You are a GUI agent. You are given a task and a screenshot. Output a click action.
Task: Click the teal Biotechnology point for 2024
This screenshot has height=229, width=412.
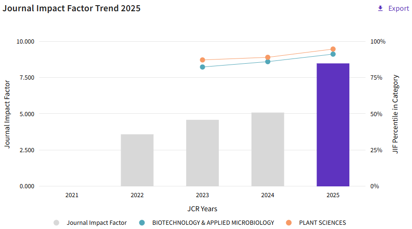coord(268,62)
